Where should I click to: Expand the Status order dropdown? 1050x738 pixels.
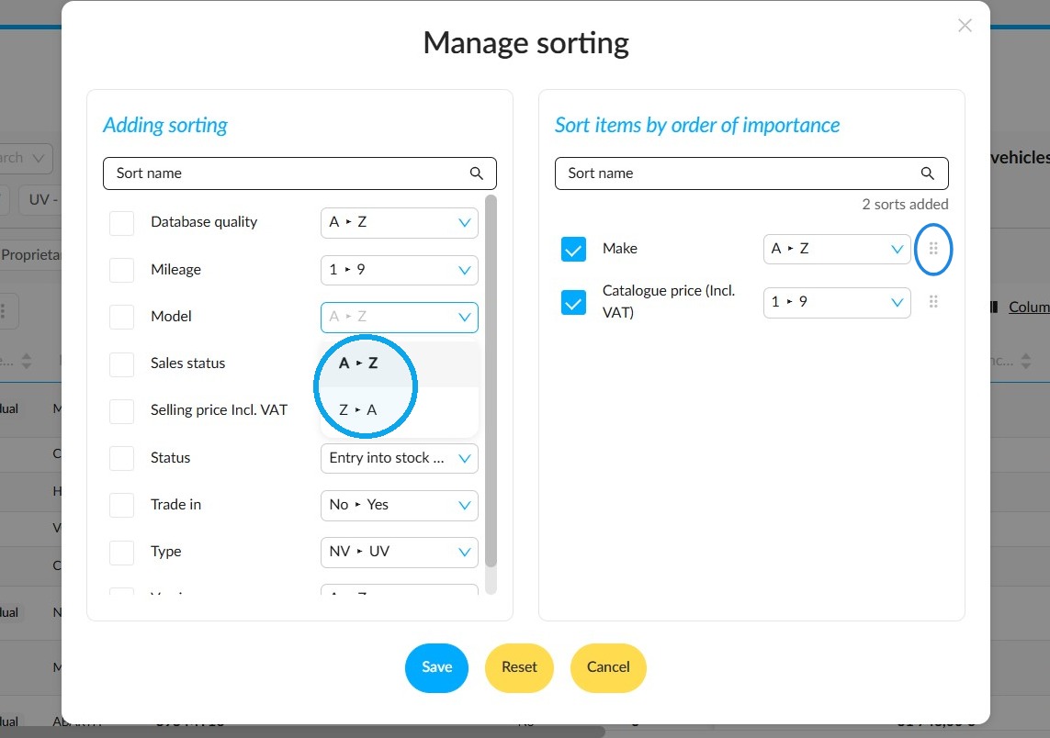(x=399, y=458)
